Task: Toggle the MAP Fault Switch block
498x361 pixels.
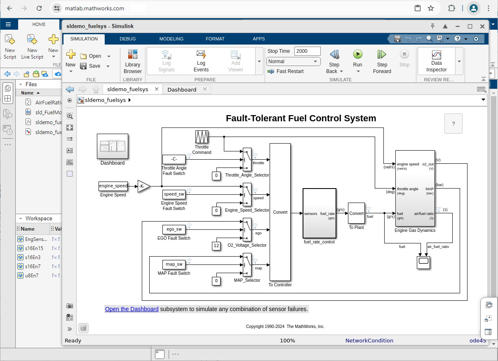Action: pos(174,264)
